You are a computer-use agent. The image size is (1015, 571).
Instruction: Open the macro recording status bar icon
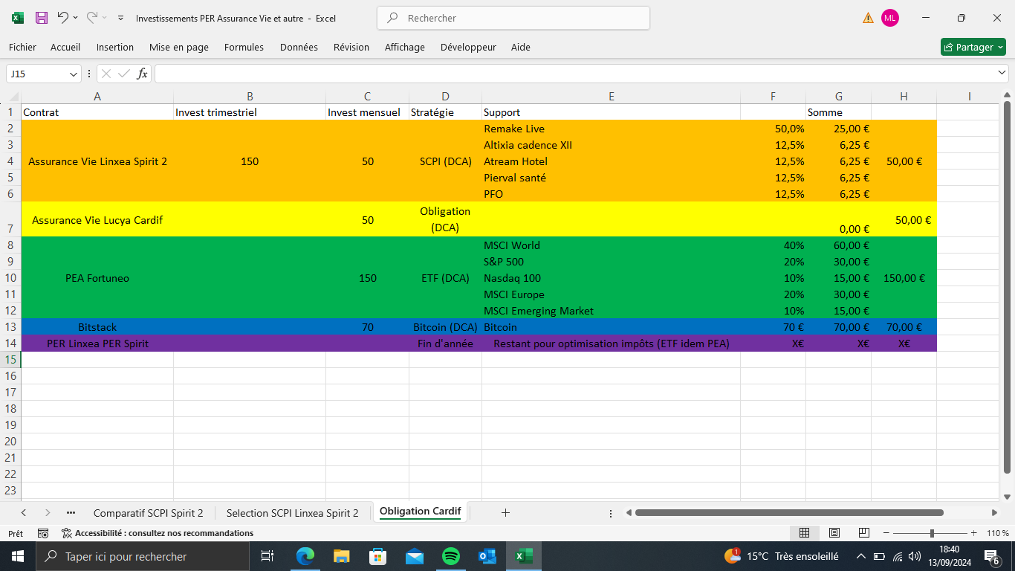pos(43,533)
